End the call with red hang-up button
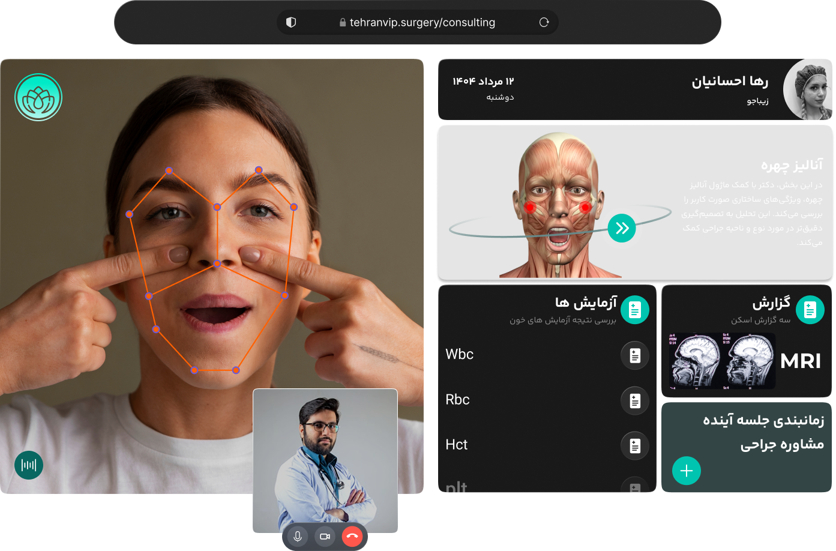Screen dimensions: 836x551 [352, 536]
